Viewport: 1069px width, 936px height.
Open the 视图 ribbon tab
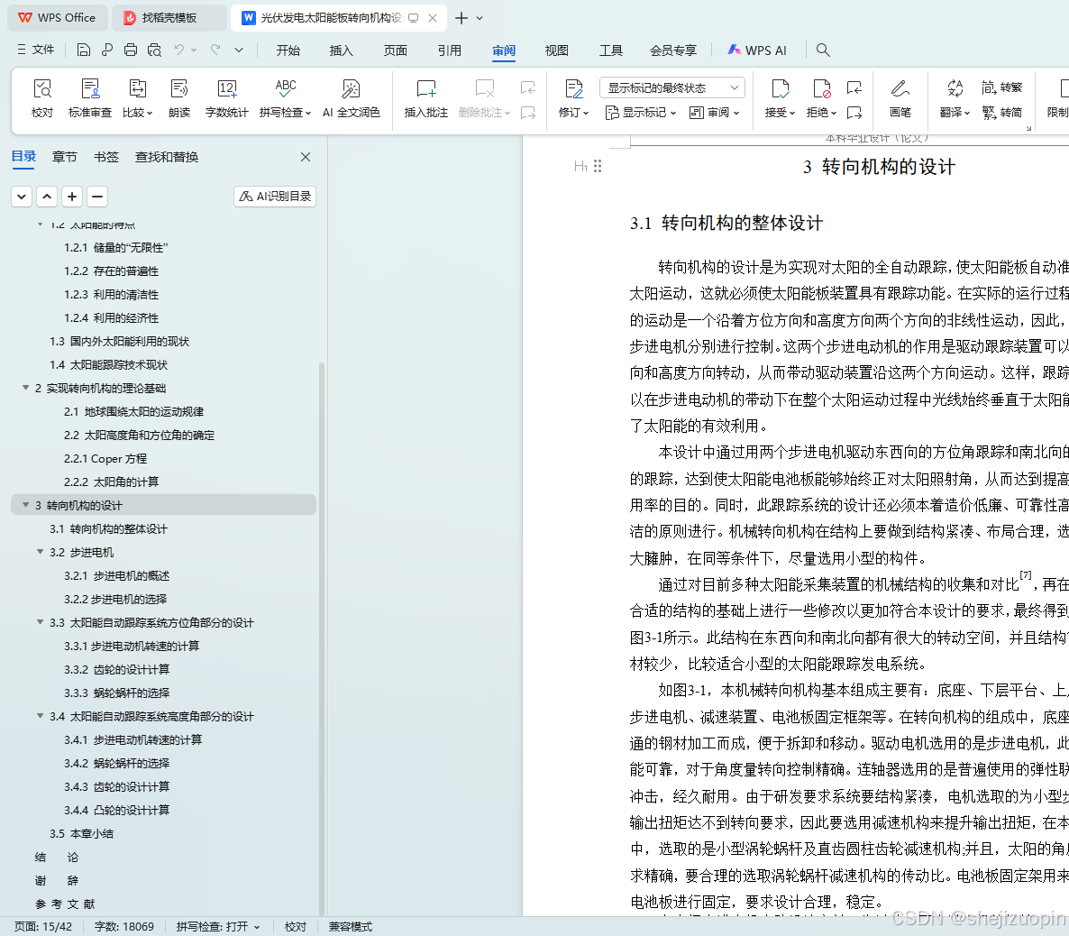(x=556, y=50)
